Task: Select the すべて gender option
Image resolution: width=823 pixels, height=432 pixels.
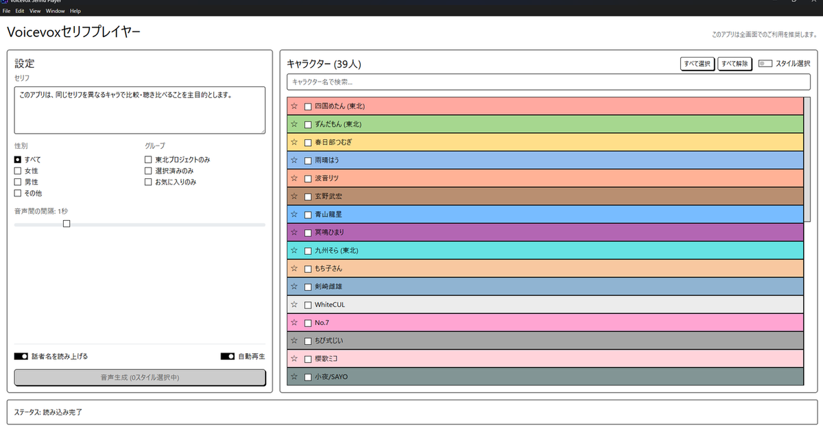Action: pyautogui.click(x=18, y=159)
